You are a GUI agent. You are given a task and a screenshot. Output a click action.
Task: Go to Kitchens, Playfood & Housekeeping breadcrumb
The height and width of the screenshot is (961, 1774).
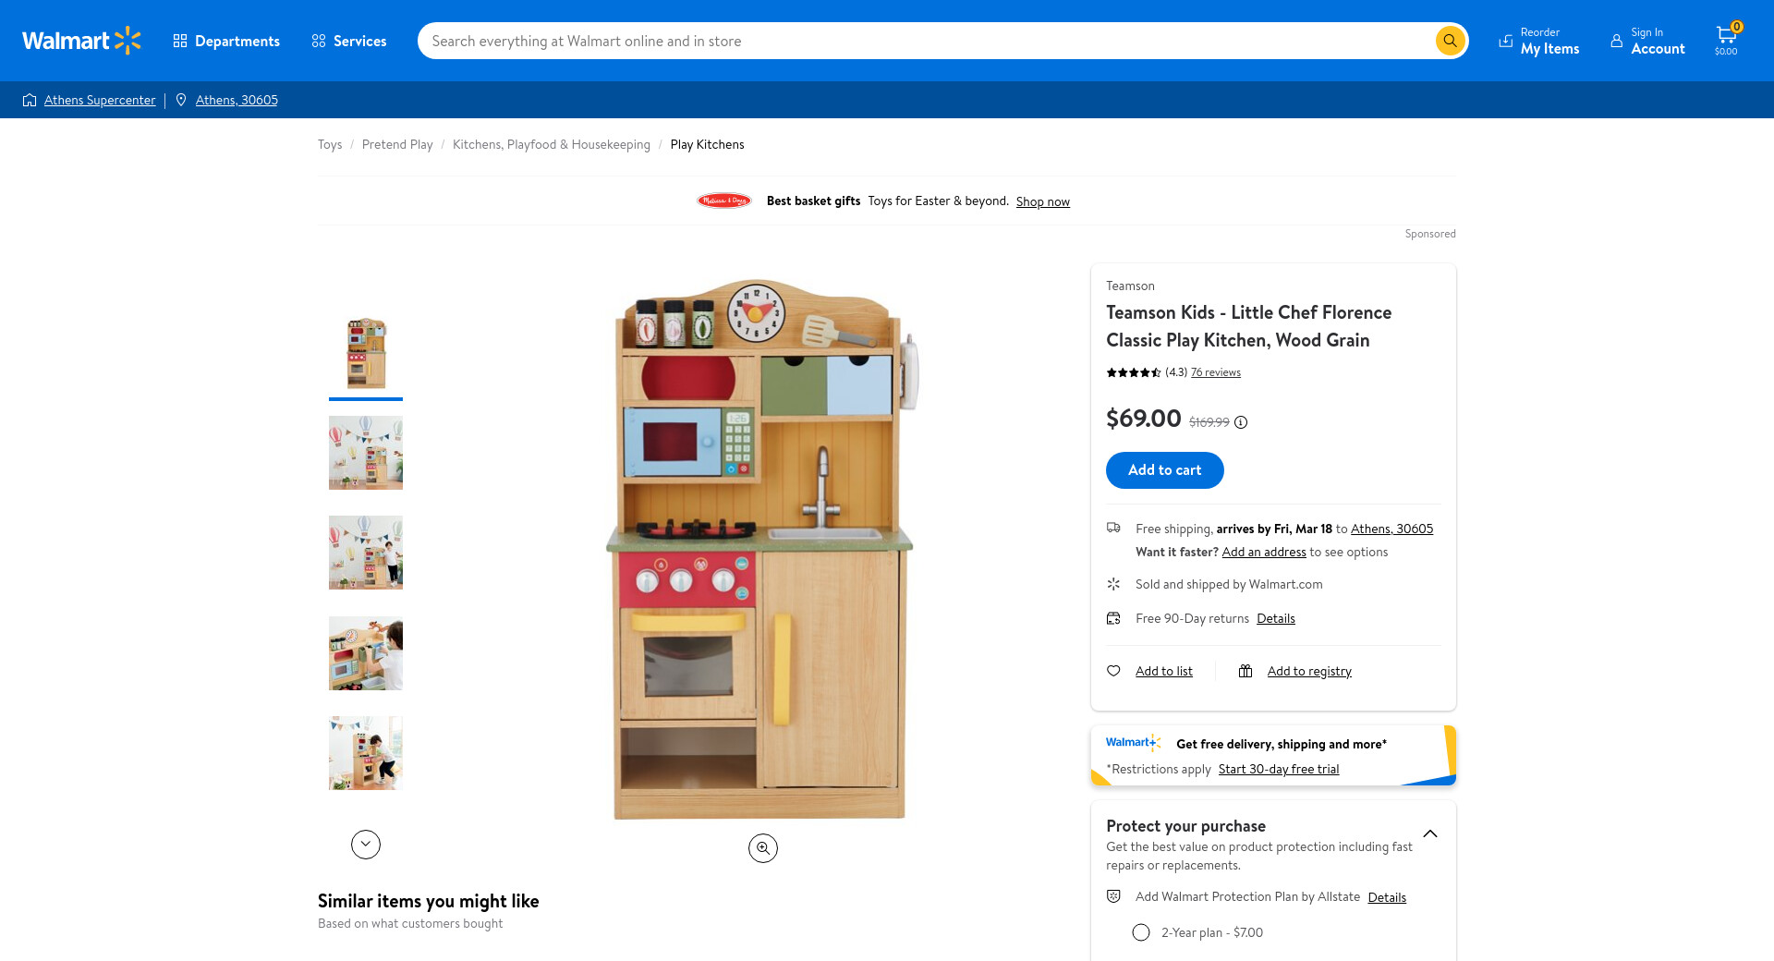551,144
